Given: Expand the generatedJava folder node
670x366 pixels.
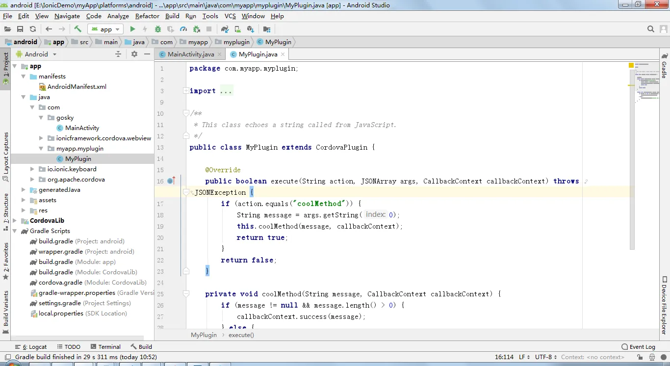Looking at the screenshot, I should coord(24,190).
